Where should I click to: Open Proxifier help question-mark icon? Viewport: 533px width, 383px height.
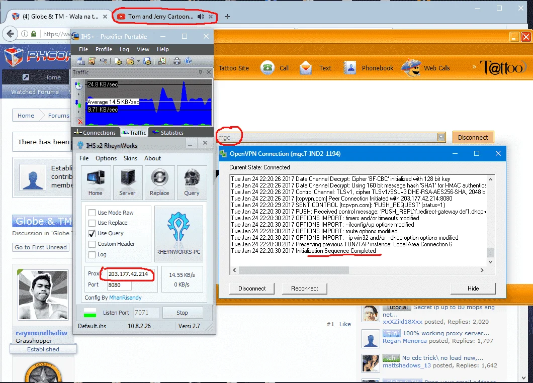coord(188,61)
